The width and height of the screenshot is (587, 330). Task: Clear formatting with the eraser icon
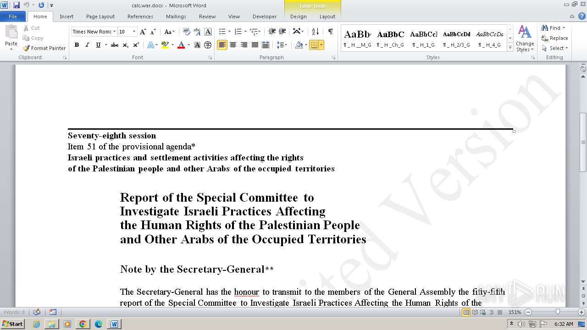pyautogui.click(x=187, y=32)
